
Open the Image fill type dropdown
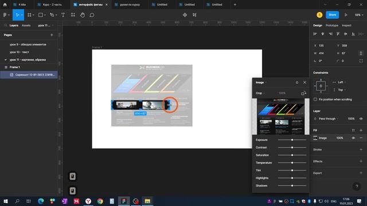(261, 82)
